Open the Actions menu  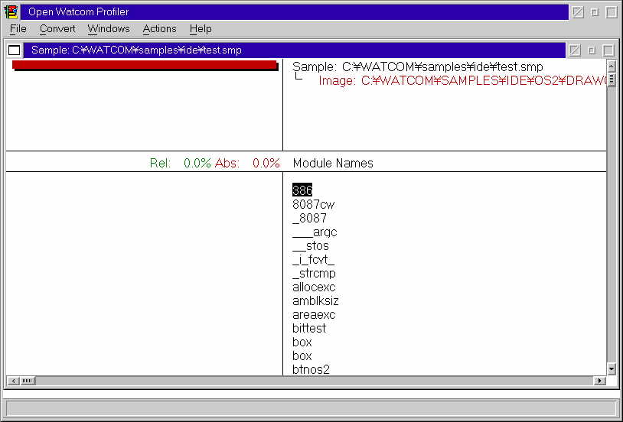[x=159, y=28]
